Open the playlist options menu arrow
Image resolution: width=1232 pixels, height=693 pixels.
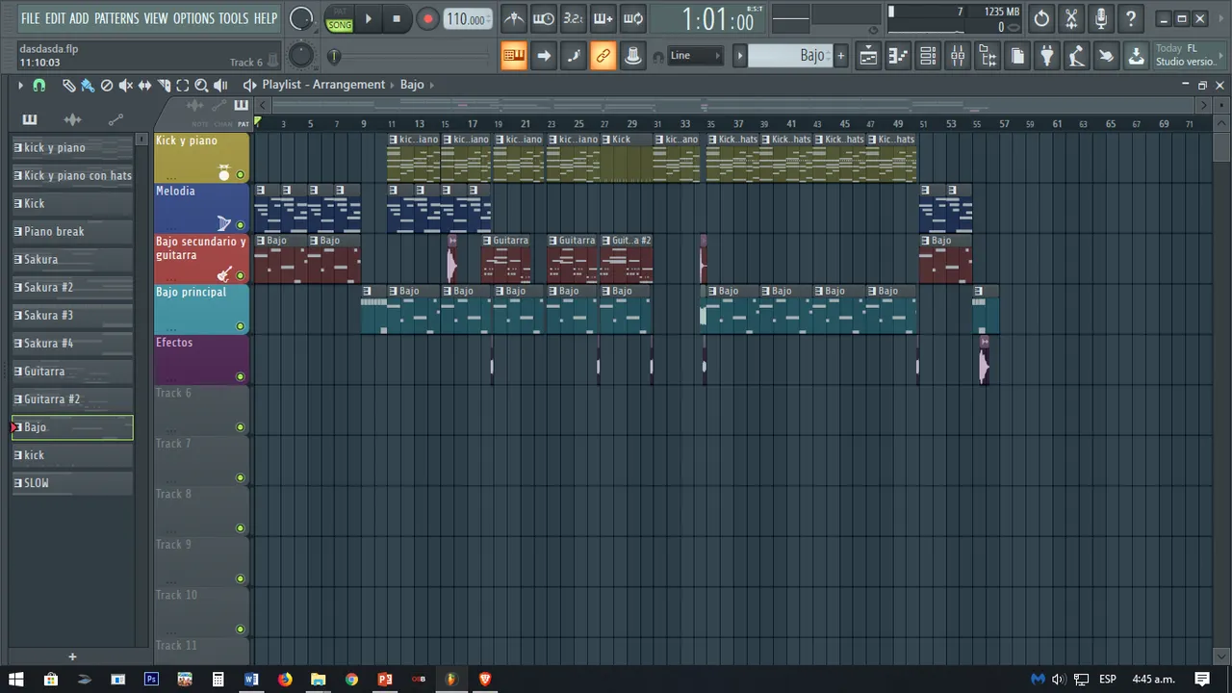coord(19,85)
